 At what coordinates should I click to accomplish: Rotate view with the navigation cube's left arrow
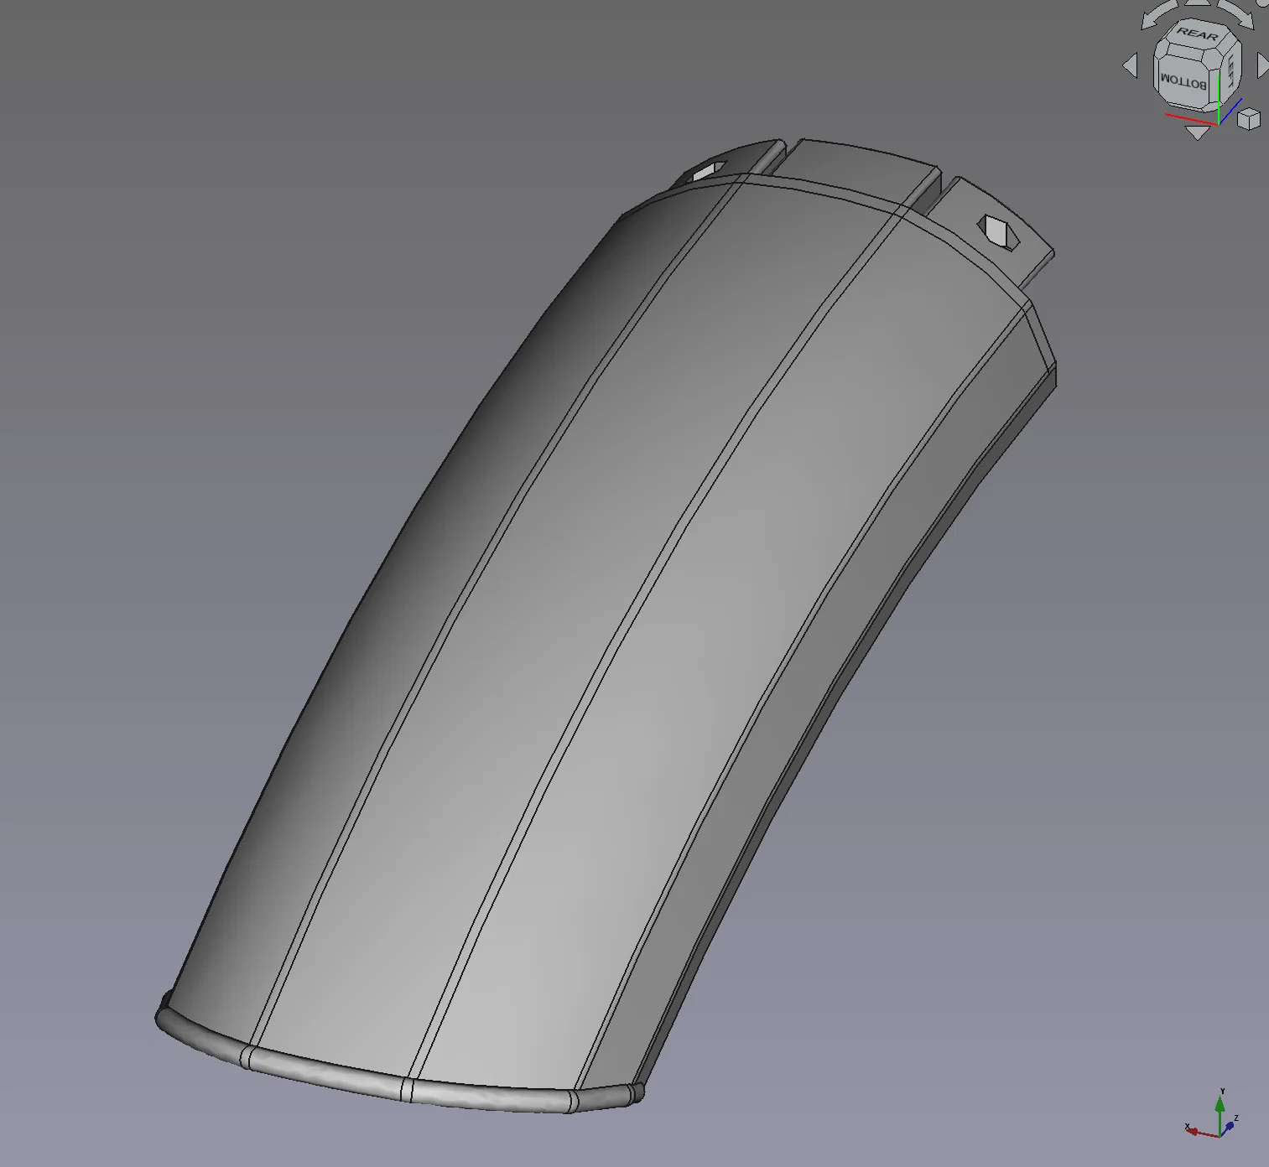click(x=1131, y=65)
